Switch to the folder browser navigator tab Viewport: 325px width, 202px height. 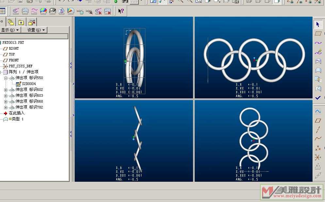[x=11, y=22]
